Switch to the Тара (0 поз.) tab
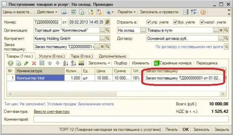Viewport: 233px width, 135px height. [x=82, y=56]
